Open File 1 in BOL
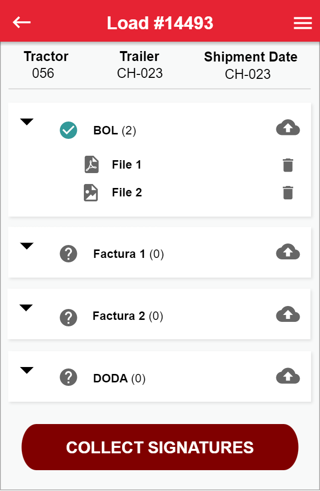320x491 pixels. click(x=127, y=165)
